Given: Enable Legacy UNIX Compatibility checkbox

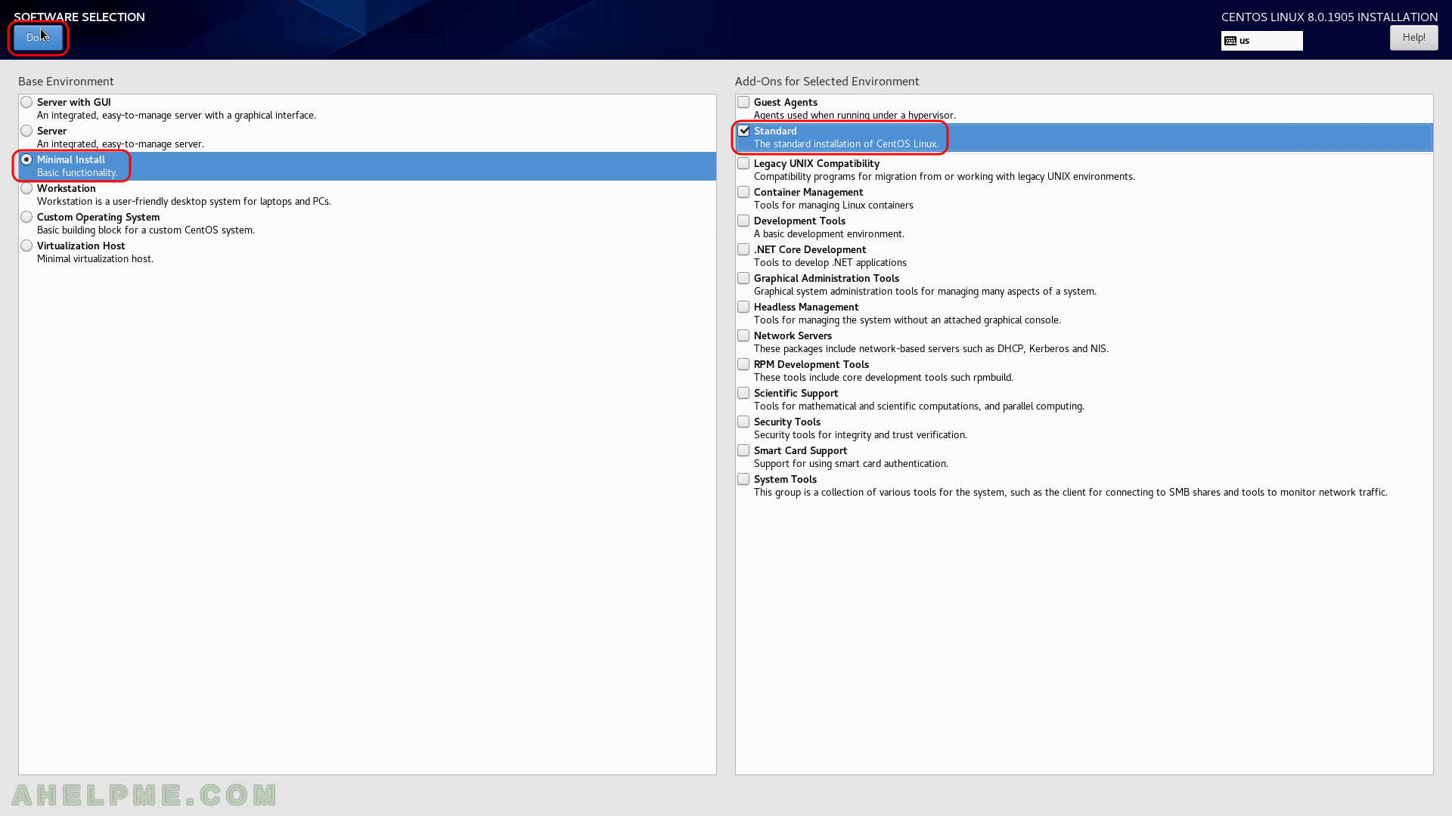Looking at the screenshot, I should (x=743, y=163).
